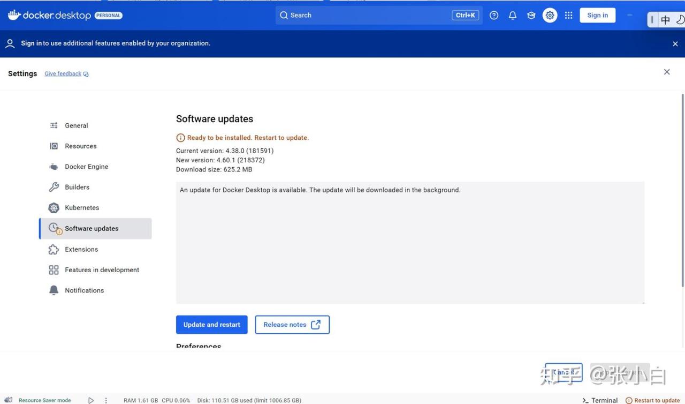
Task: Open the status bar three-dot menu
Action: point(106,400)
